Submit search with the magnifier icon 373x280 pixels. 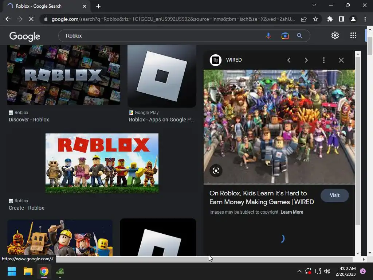299,36
